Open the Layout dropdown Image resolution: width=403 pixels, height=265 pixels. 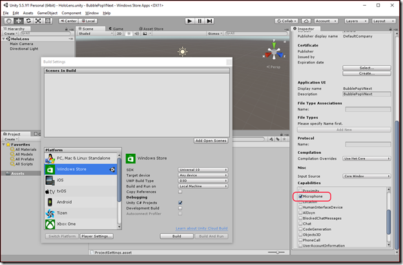click(x=384, y=21)
